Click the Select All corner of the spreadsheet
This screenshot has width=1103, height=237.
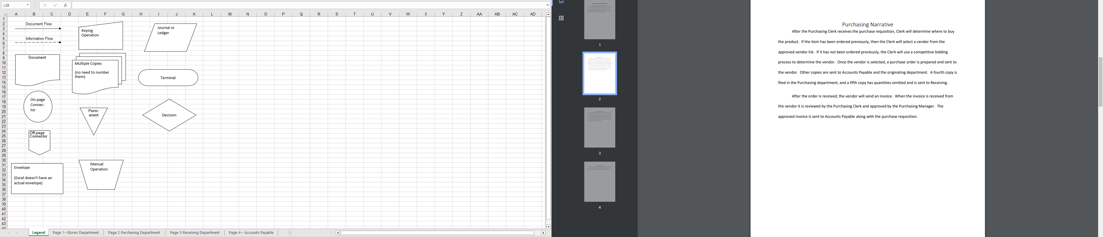[4, 14]
